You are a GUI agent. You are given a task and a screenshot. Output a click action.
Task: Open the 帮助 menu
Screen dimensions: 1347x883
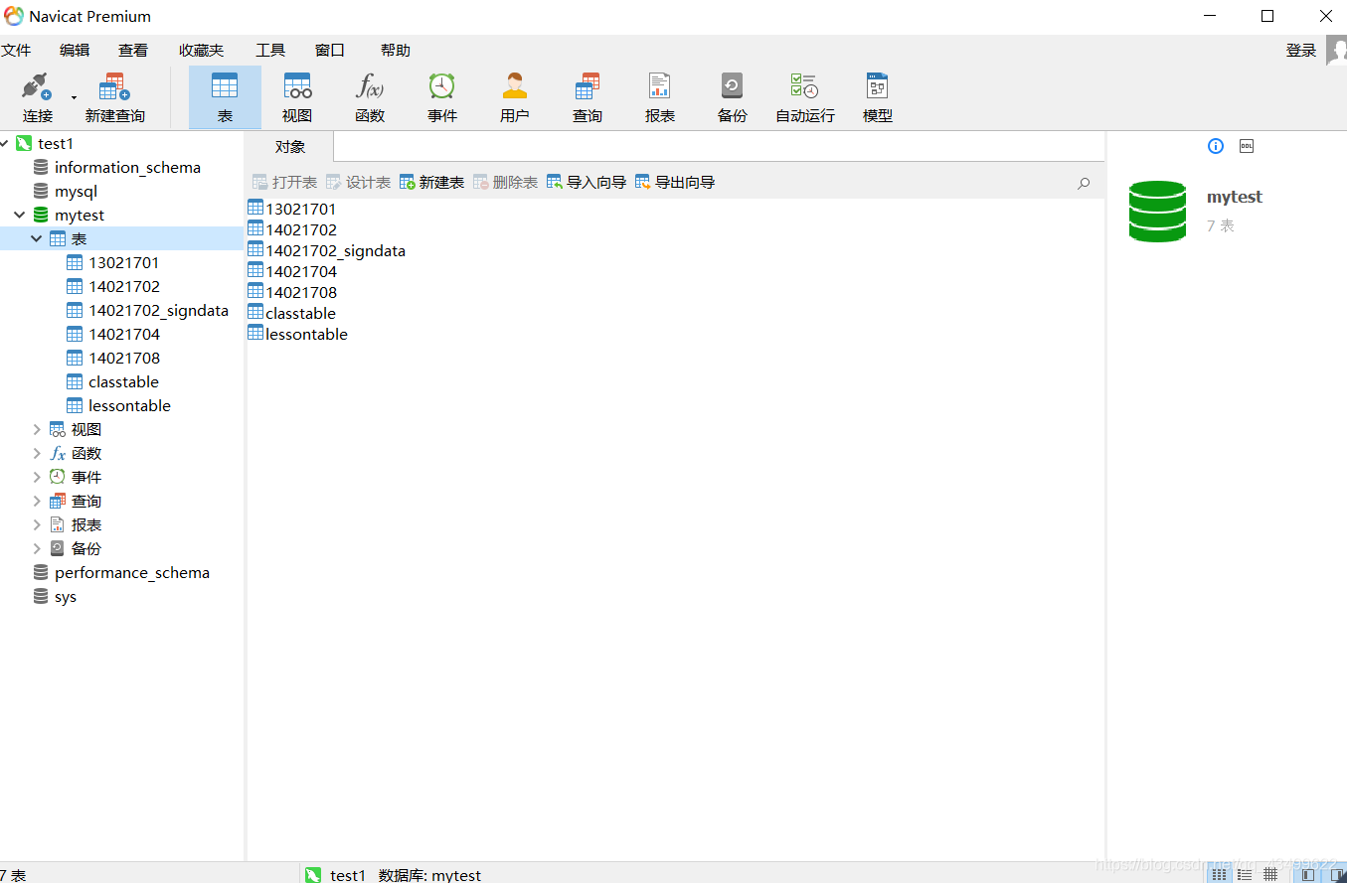396,51
